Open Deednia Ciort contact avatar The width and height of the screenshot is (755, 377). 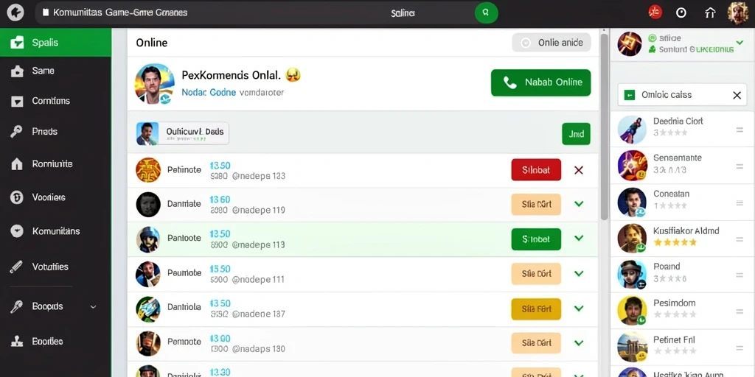632,130
